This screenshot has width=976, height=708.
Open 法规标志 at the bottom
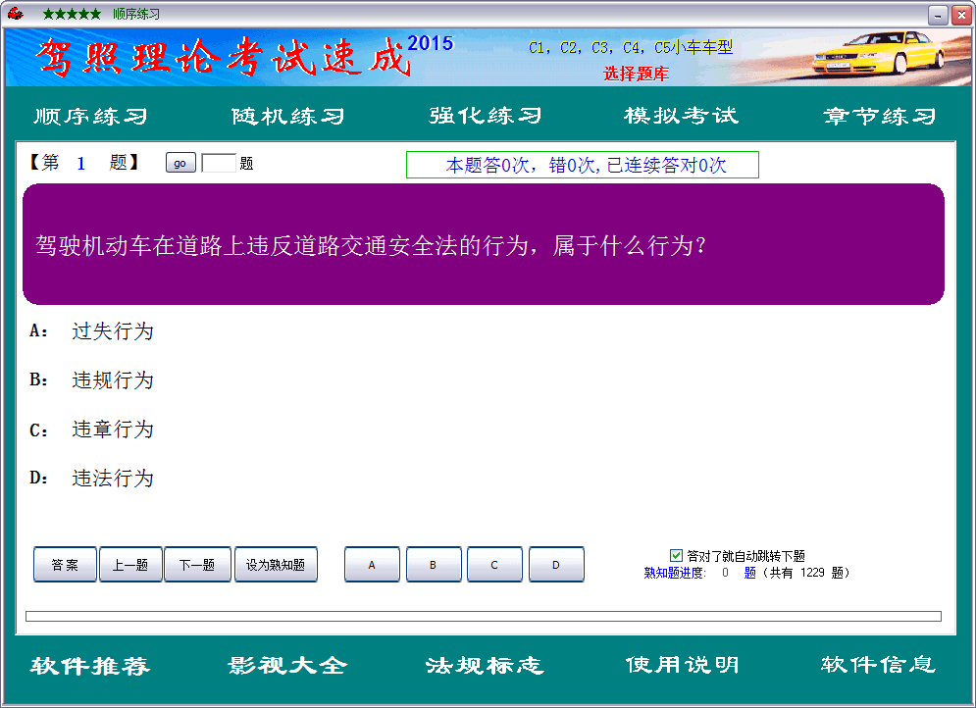pos(485,666)
